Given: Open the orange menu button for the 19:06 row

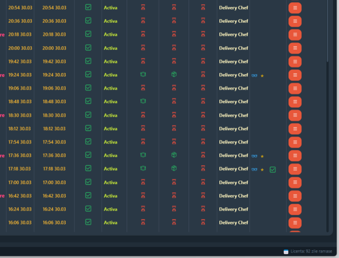Looking at the screenshot, I should (x=295, y=88).
